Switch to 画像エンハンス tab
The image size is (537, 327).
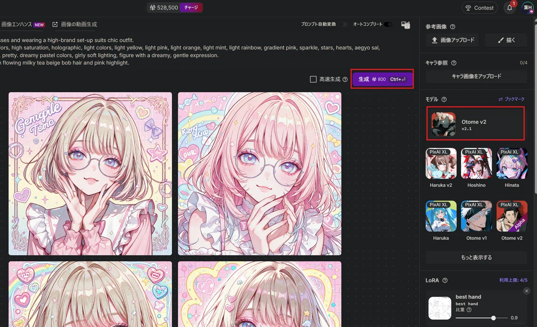point(23,25)
